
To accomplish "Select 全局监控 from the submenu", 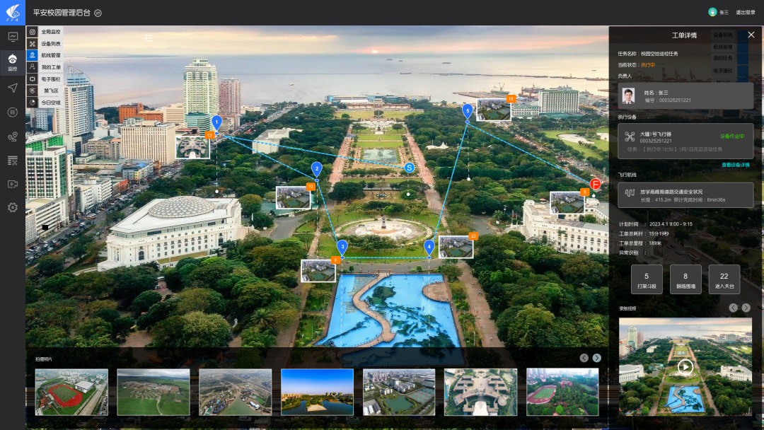I will (x=50, y=32).
